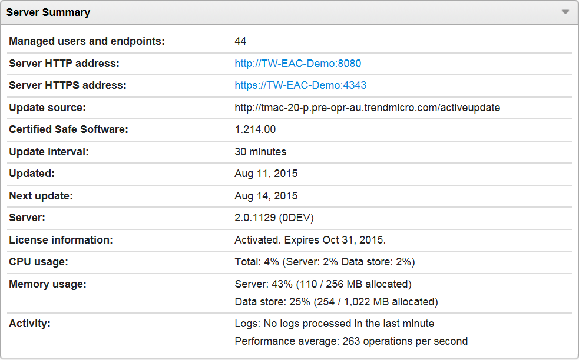This screenshot has width=579, height=360.
Task: Click the License information row label
Action: (x=61, y=240)
